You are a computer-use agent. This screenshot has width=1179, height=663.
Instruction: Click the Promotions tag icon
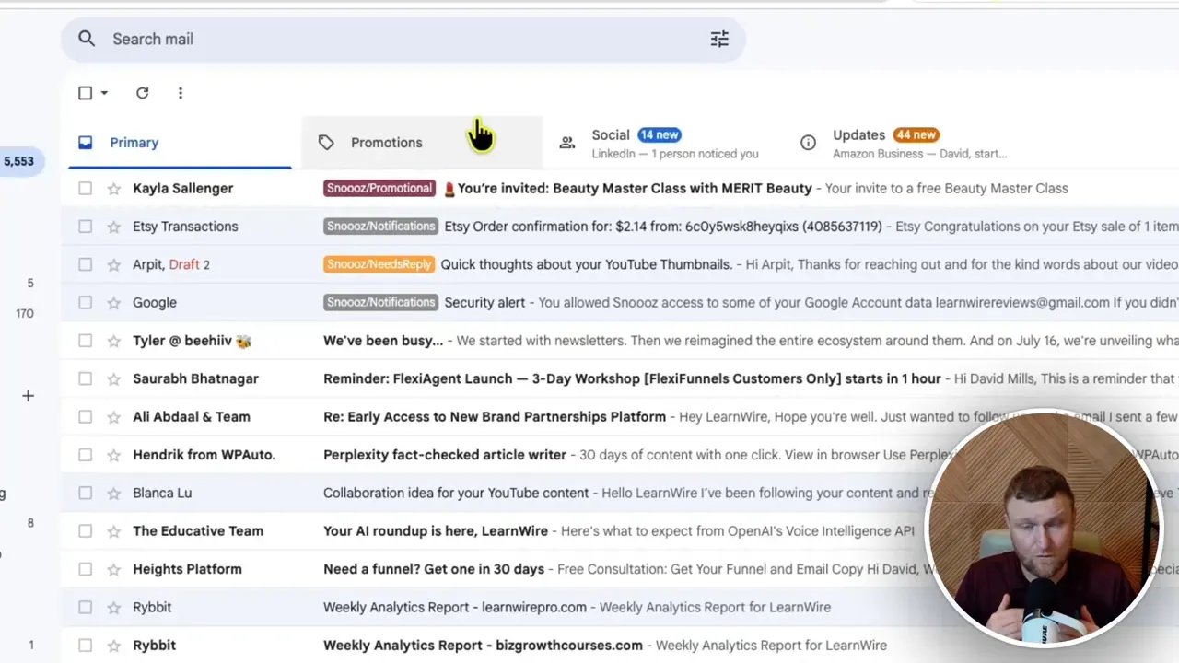326,143
